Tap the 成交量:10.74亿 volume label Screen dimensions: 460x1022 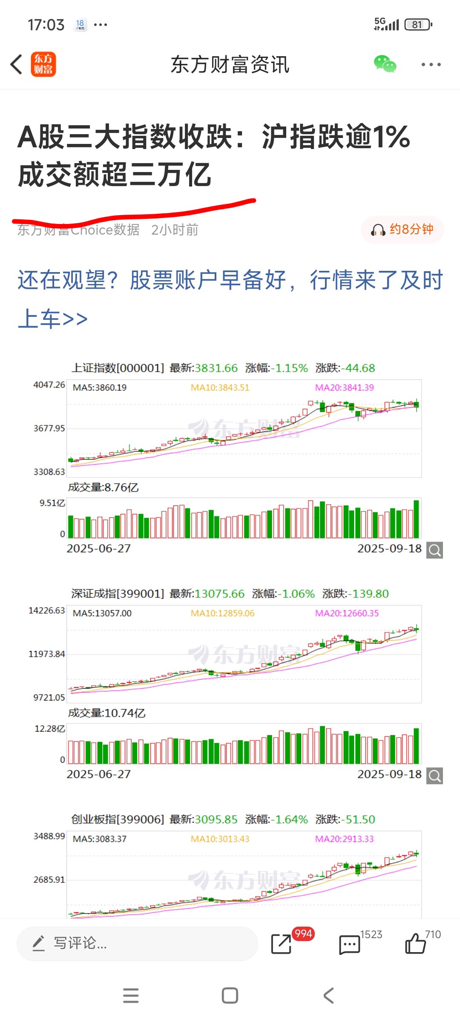point(107,713)
